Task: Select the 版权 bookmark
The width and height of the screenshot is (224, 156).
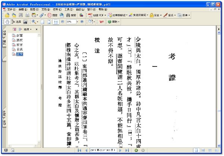Action: coord(19,40)
